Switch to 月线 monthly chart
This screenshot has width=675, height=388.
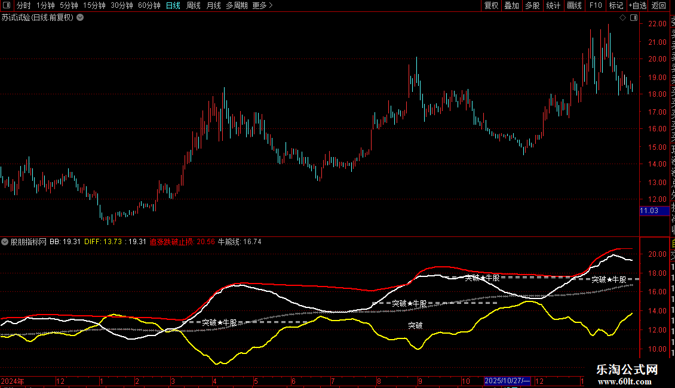213,5
